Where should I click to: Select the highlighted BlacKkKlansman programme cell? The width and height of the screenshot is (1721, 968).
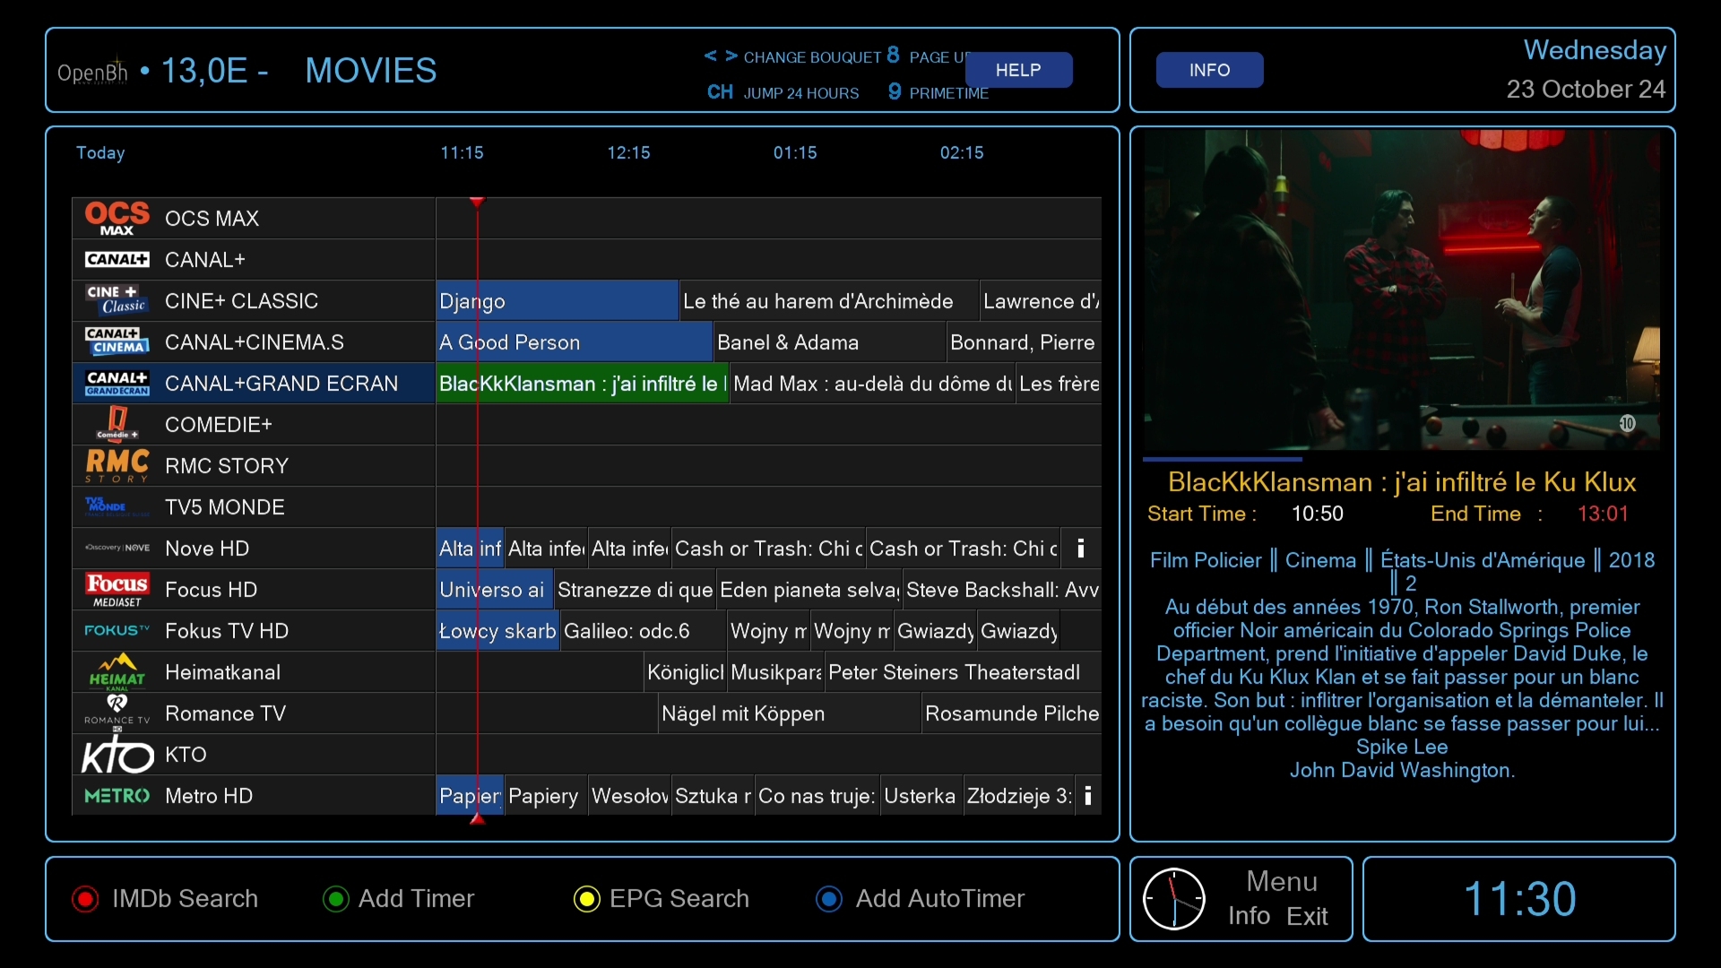582,384
